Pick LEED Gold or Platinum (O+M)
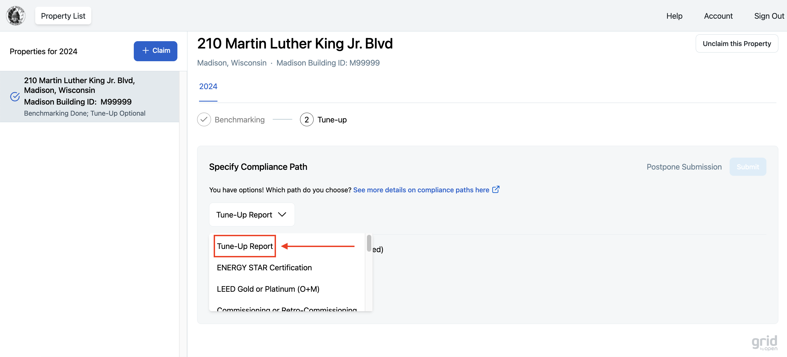Image resolution: width=787 pixels, height=357 pixels. [x=268, y=289]
